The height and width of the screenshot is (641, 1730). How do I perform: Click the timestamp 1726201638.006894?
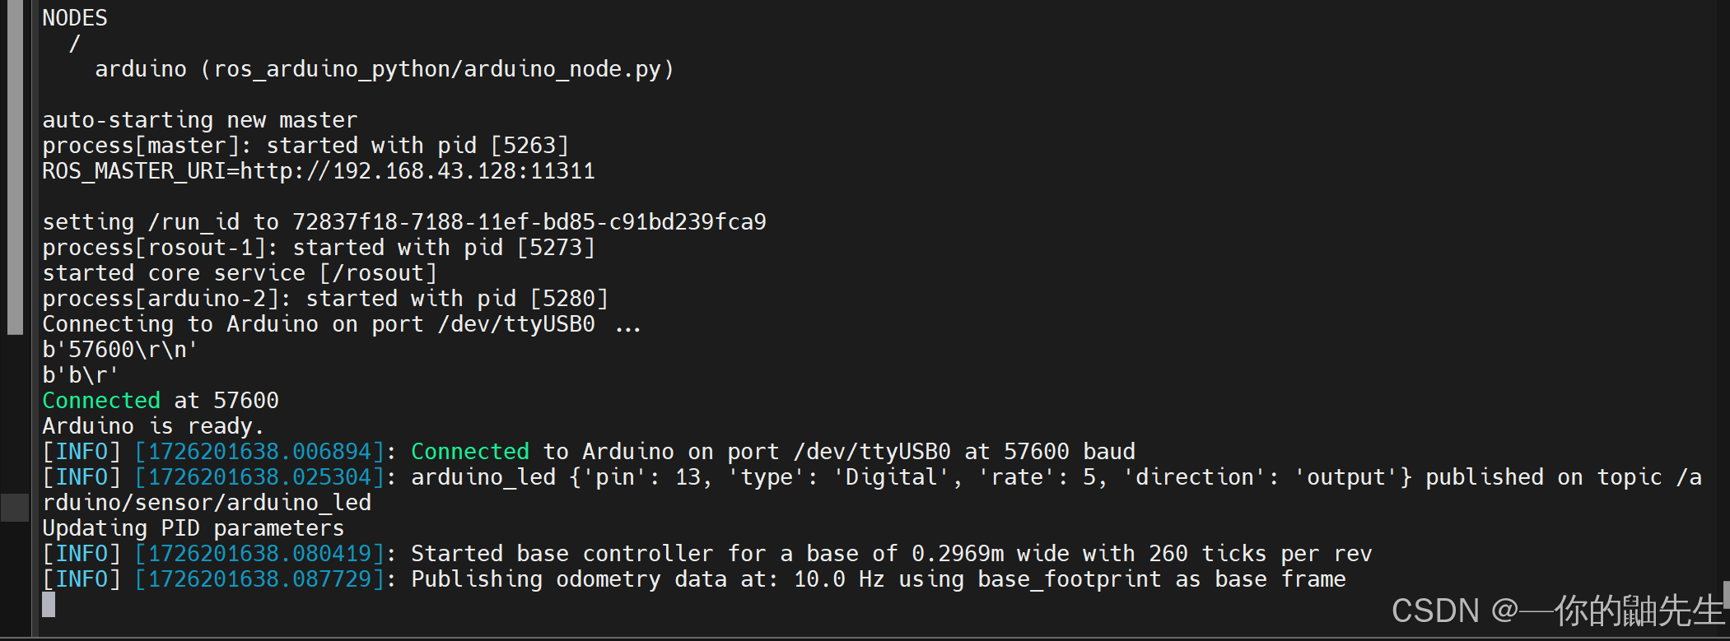pos(259,452)
